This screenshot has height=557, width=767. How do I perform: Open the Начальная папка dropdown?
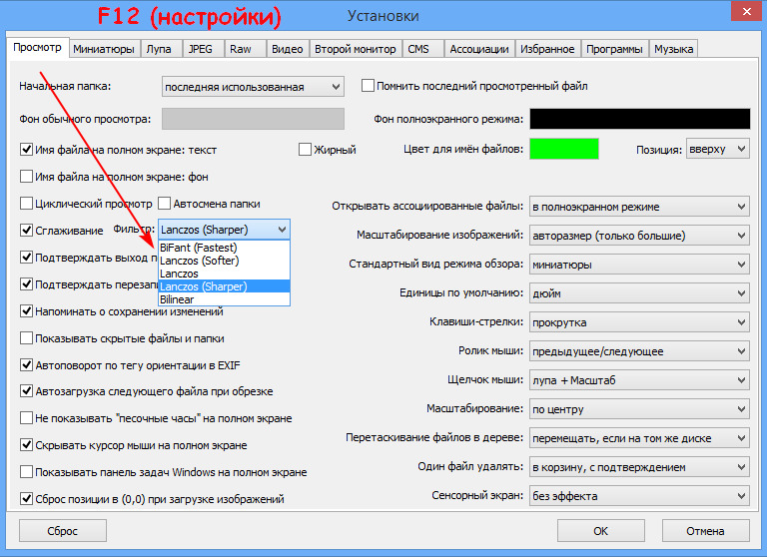click(x=253, y=87)
